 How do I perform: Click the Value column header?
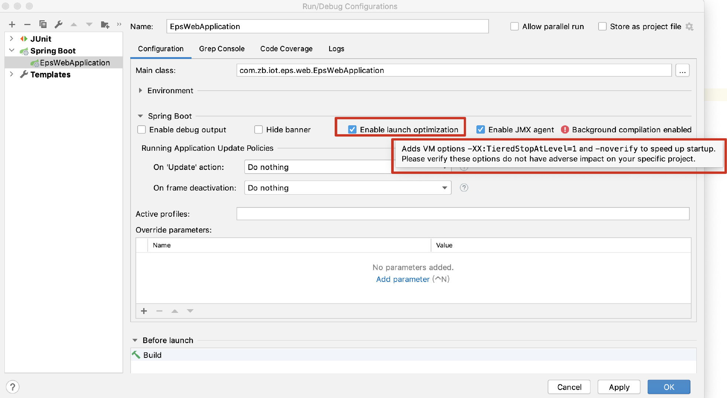[x=561, y=245]
